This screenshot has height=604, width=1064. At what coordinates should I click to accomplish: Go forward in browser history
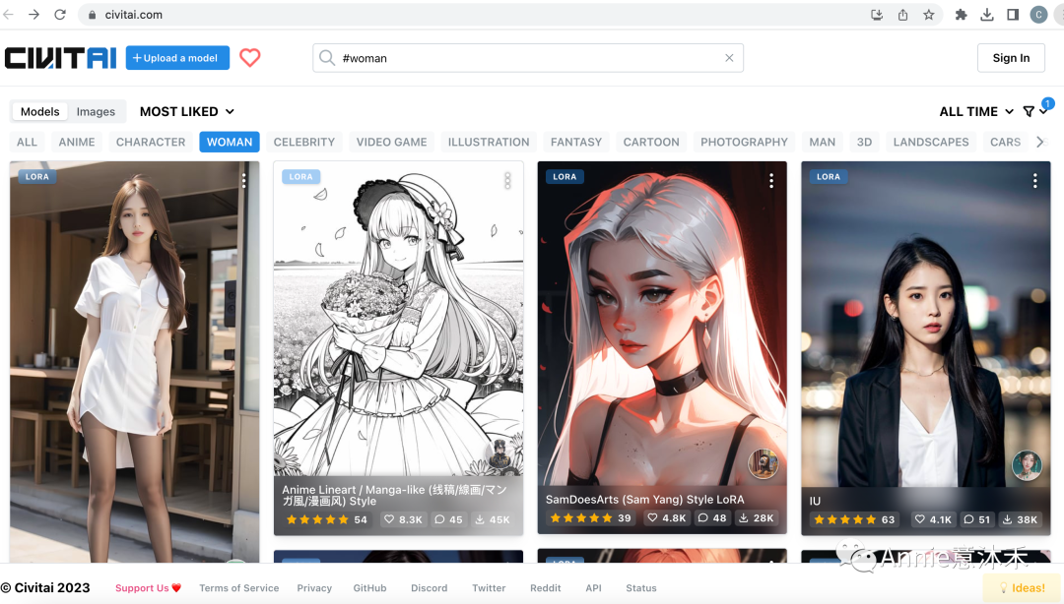click(33, 14)
